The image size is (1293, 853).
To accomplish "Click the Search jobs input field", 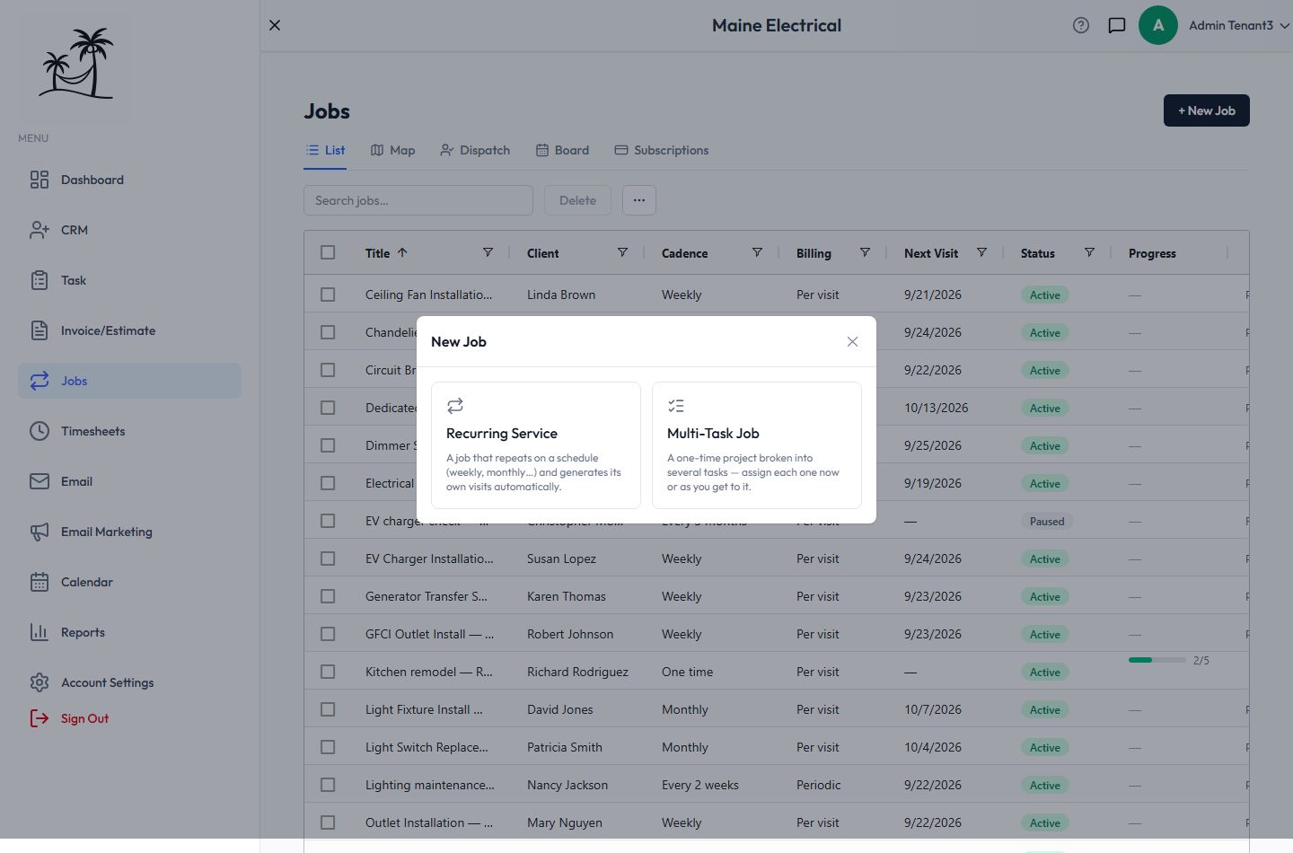I will coord(418,200).
